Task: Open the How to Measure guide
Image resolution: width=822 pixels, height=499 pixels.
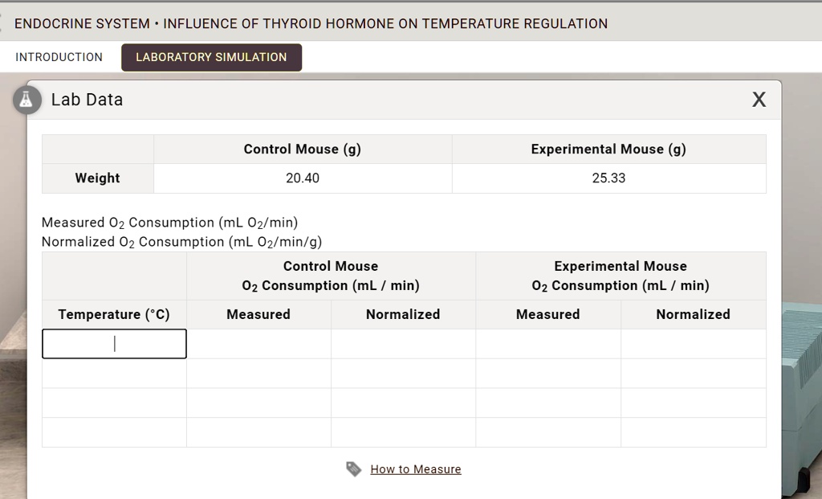Action: [415, 468]
